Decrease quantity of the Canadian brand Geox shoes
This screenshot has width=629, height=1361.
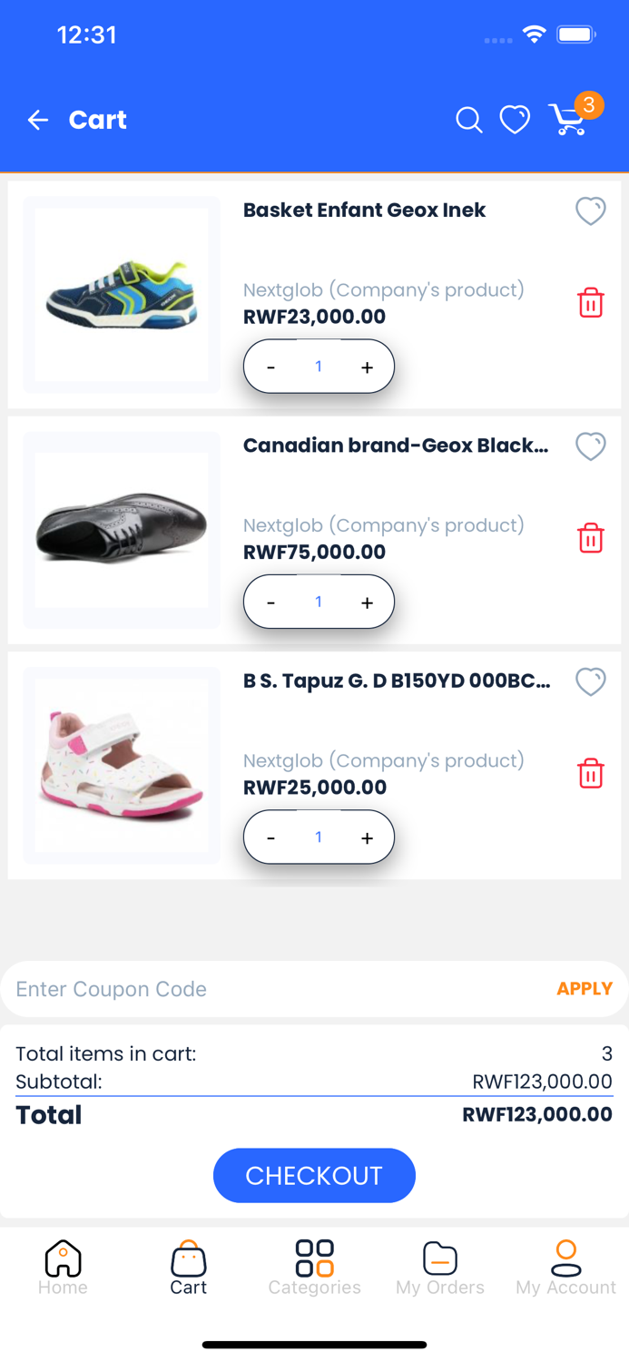point(270,602)
